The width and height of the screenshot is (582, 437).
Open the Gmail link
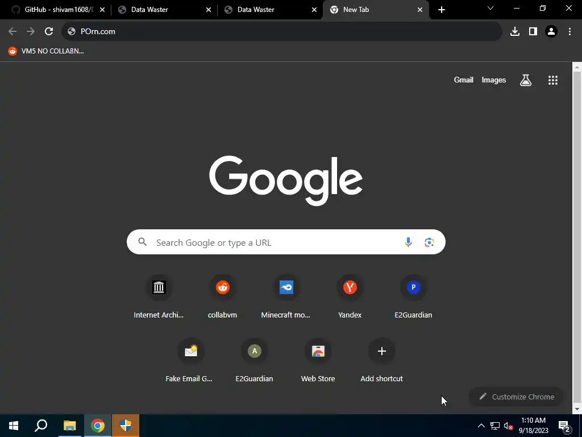[463, 80]
